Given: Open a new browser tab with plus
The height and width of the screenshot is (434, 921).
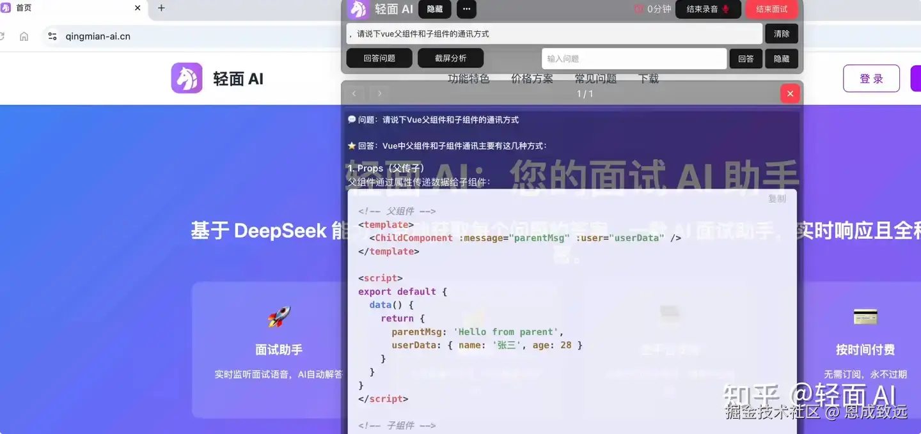Looking at the screenshot, I should point(161,8).
